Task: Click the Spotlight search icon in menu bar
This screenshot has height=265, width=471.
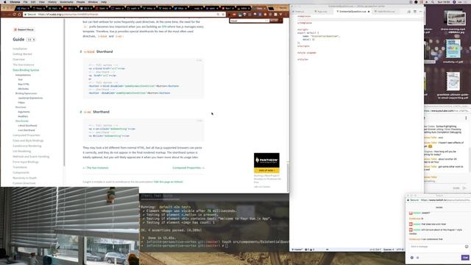Action: point(433,1)
